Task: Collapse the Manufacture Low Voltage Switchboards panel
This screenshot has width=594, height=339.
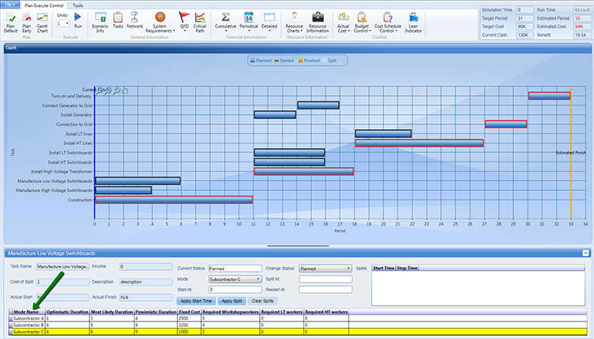Action: (x=585, y=253)
